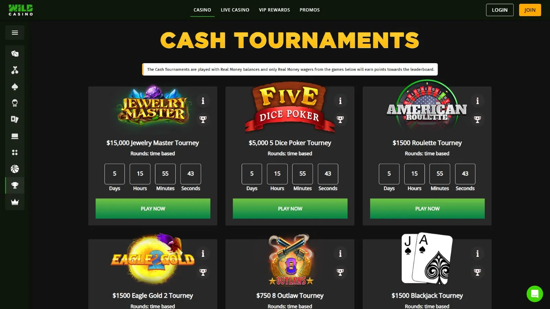
Task: Open the crown VIP sidebar icon
Action: (x=15, y=202)
